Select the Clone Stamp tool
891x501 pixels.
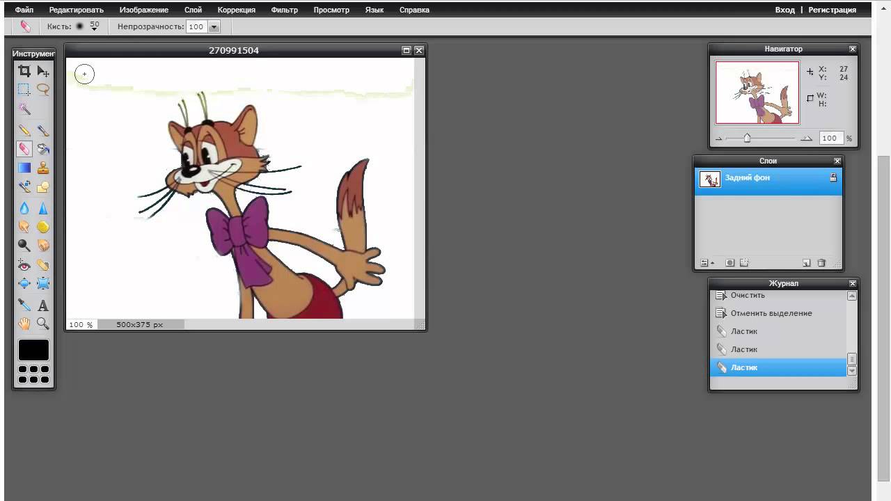[43, 168]
